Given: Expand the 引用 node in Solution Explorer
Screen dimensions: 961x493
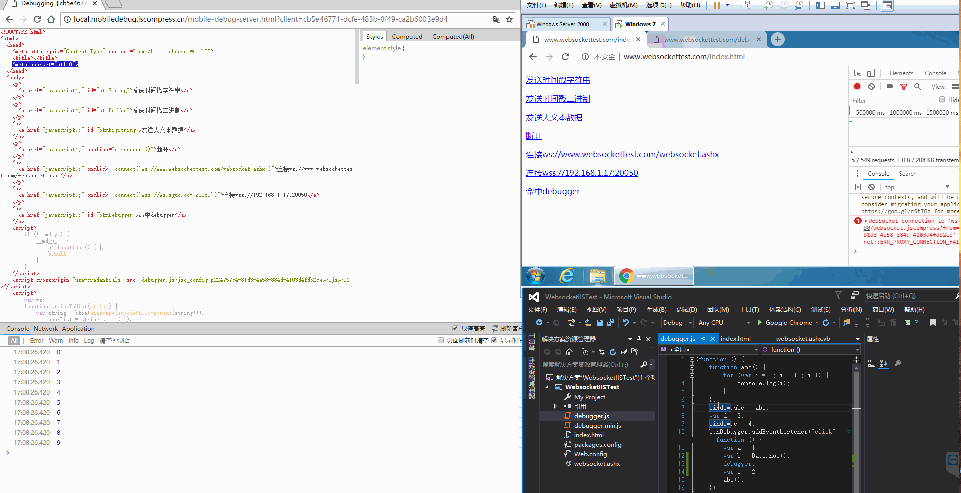Looking at the screenshot, I should (555, 406).
